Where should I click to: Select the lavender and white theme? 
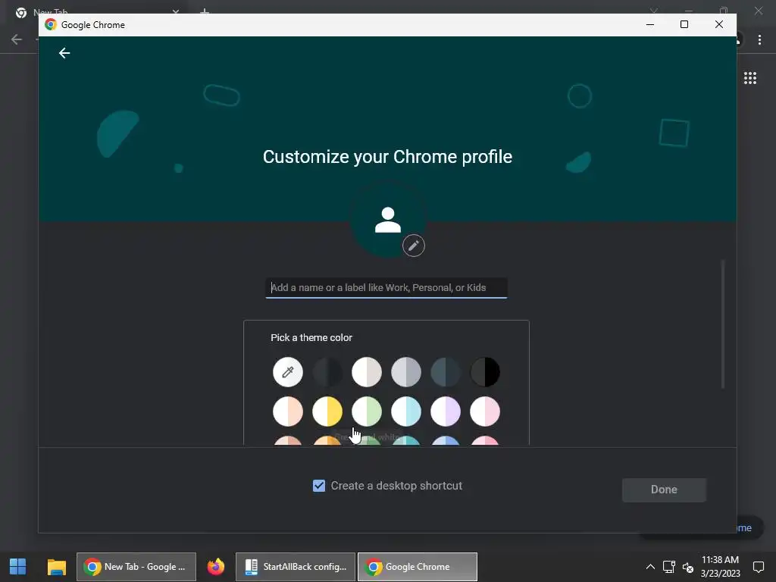pyautogui.click(x=446, y=411)
